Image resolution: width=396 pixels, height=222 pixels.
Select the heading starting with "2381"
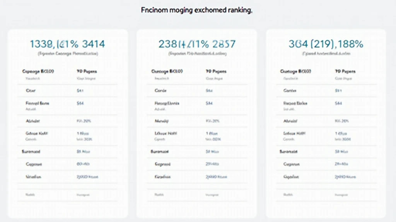(197, 44)
